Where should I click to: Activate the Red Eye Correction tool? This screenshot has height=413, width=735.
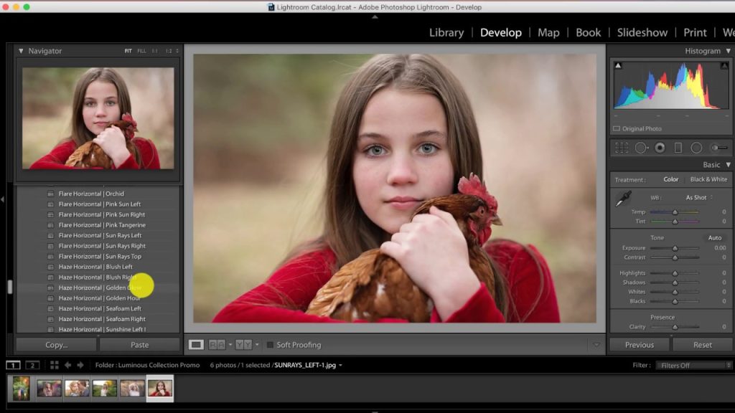click(x=660, y=148)
